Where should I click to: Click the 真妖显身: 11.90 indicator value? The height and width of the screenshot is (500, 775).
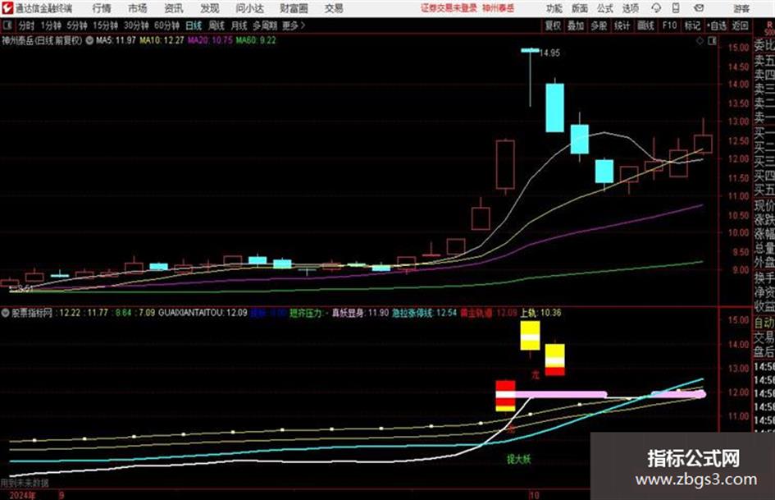(360, 313)
